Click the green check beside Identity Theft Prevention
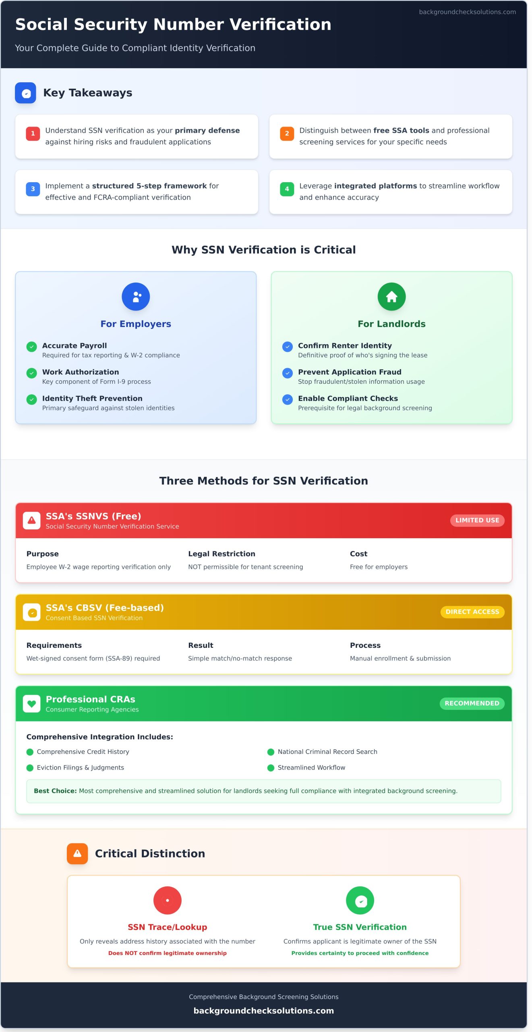The width and height of the screenshot is (532, 1032). (31, 399)
